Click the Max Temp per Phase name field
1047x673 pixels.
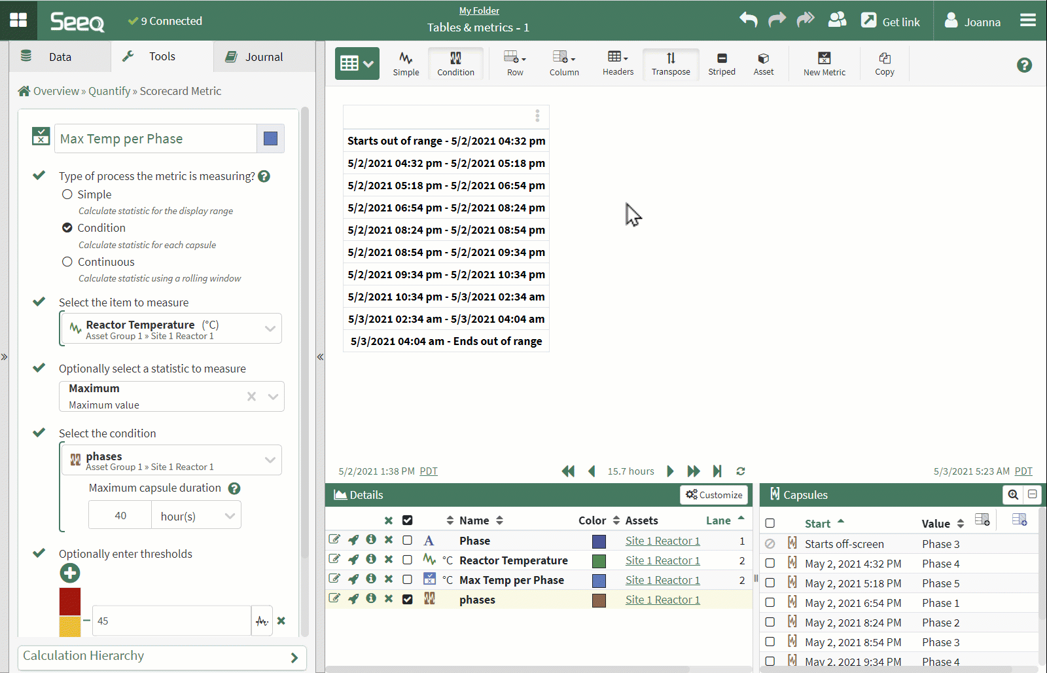155,139
